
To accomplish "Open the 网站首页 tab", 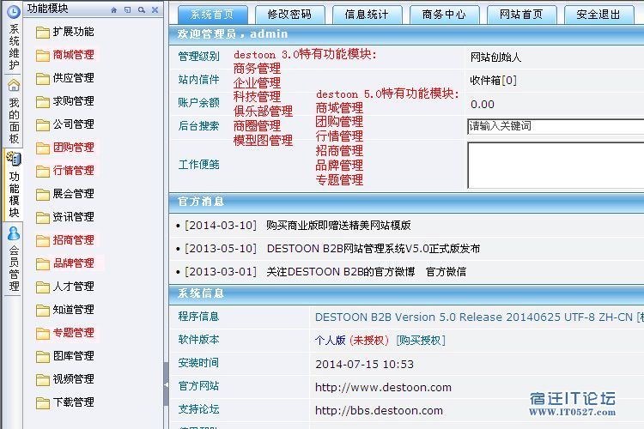I will [x=521, y=15].
